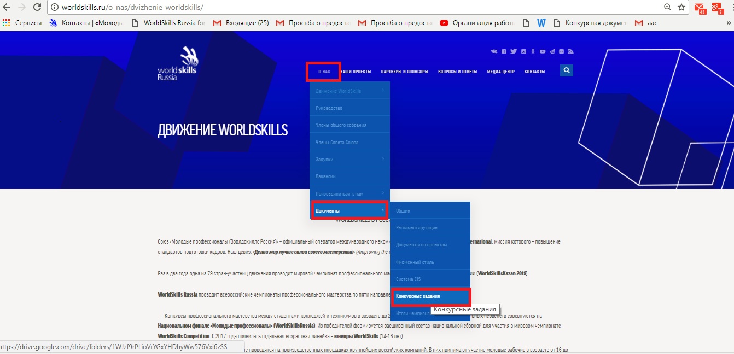734x354 pixels.
Task: Reload the page with the refresh icon
Action: (x=37, y=8)
